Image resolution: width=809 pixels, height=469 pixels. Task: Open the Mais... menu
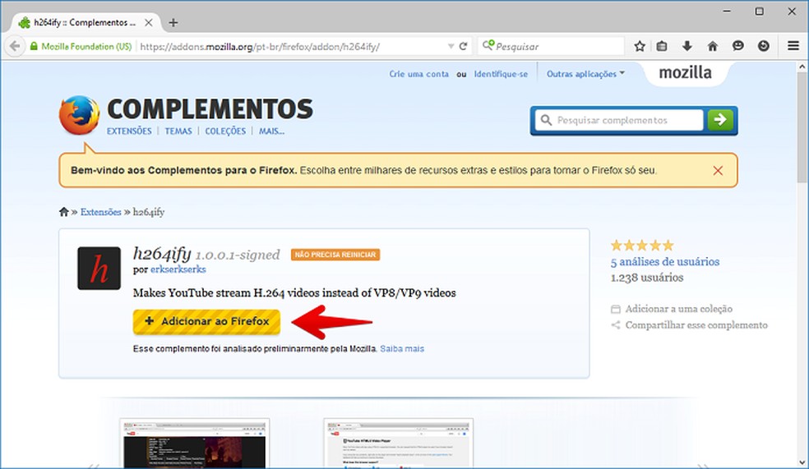[x=271, y=131]
